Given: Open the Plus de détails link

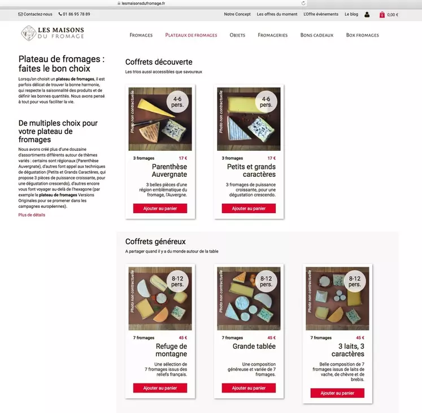Looking at the screenshot, I should (x=32, y=215).
